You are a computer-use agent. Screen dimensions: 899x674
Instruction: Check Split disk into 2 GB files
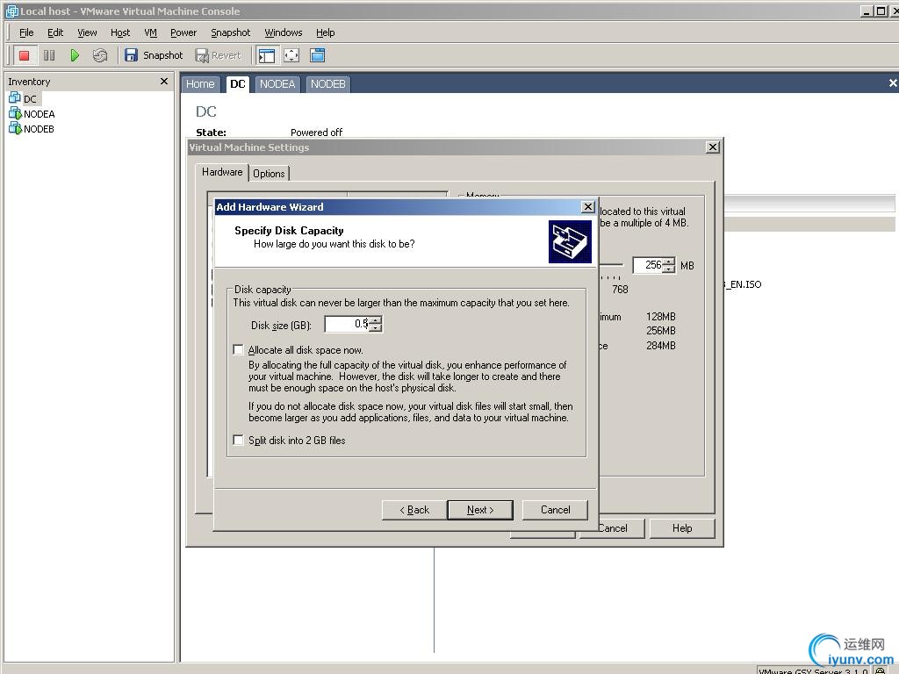239,441
